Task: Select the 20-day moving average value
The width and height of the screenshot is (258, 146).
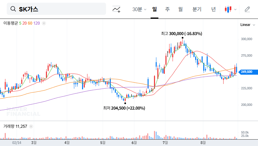Action: click(25, 23)
